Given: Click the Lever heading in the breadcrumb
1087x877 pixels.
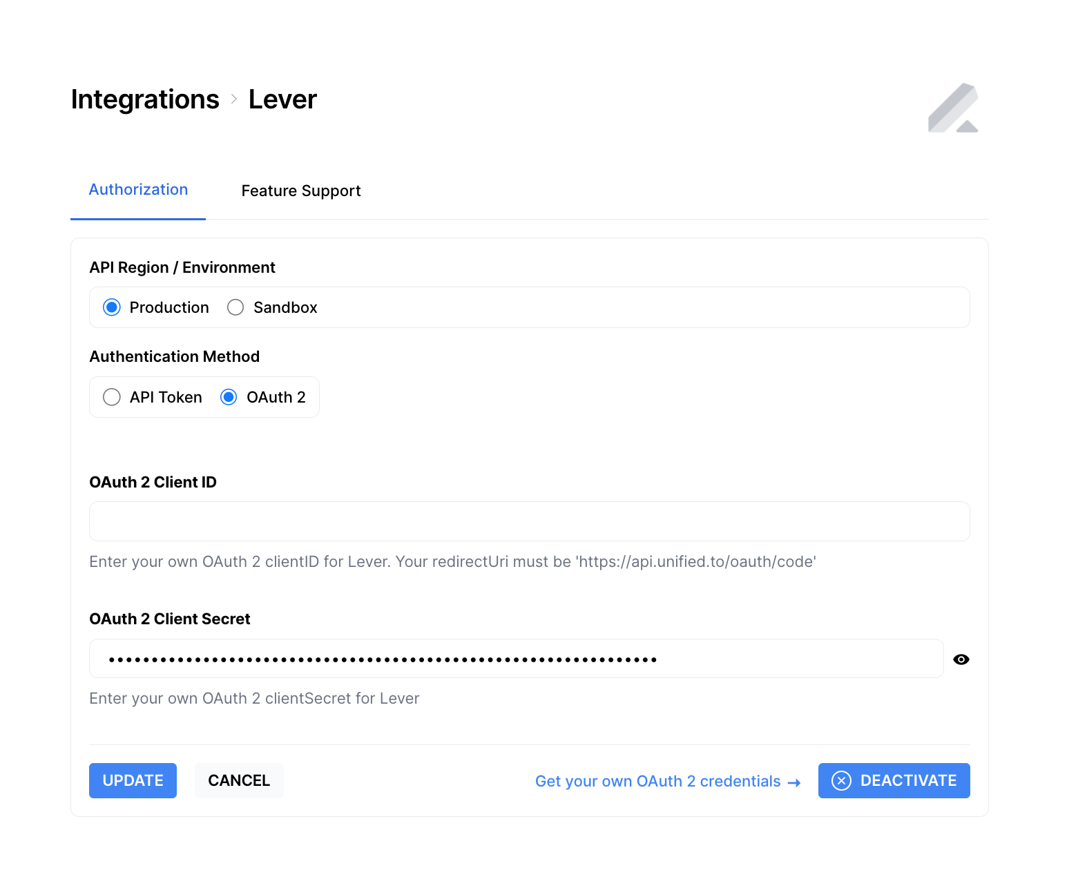Looking at the screenshot, I should (x=282, y=99).
